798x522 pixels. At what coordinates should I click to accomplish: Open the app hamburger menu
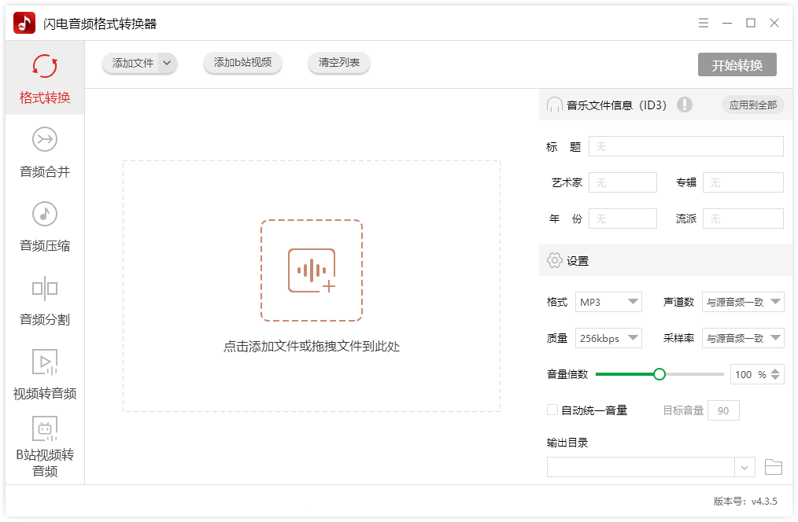pyautogui.click(x=703, y=23)
